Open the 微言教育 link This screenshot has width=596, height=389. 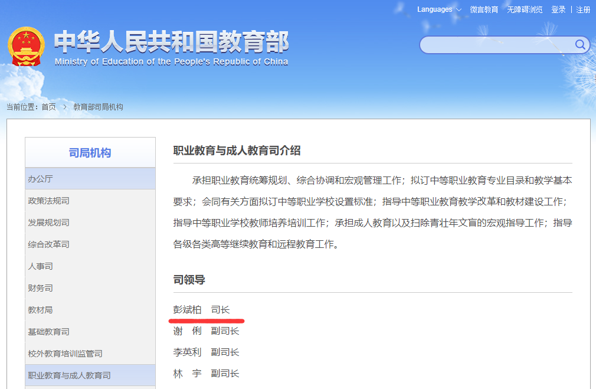pyautogui.click(x=484, y=9)
